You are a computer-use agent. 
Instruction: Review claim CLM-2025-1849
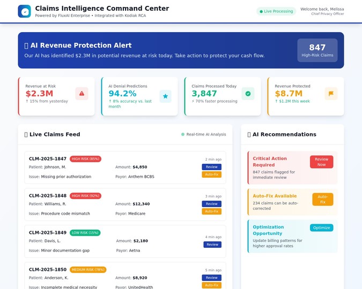click(x=212, y=245)
